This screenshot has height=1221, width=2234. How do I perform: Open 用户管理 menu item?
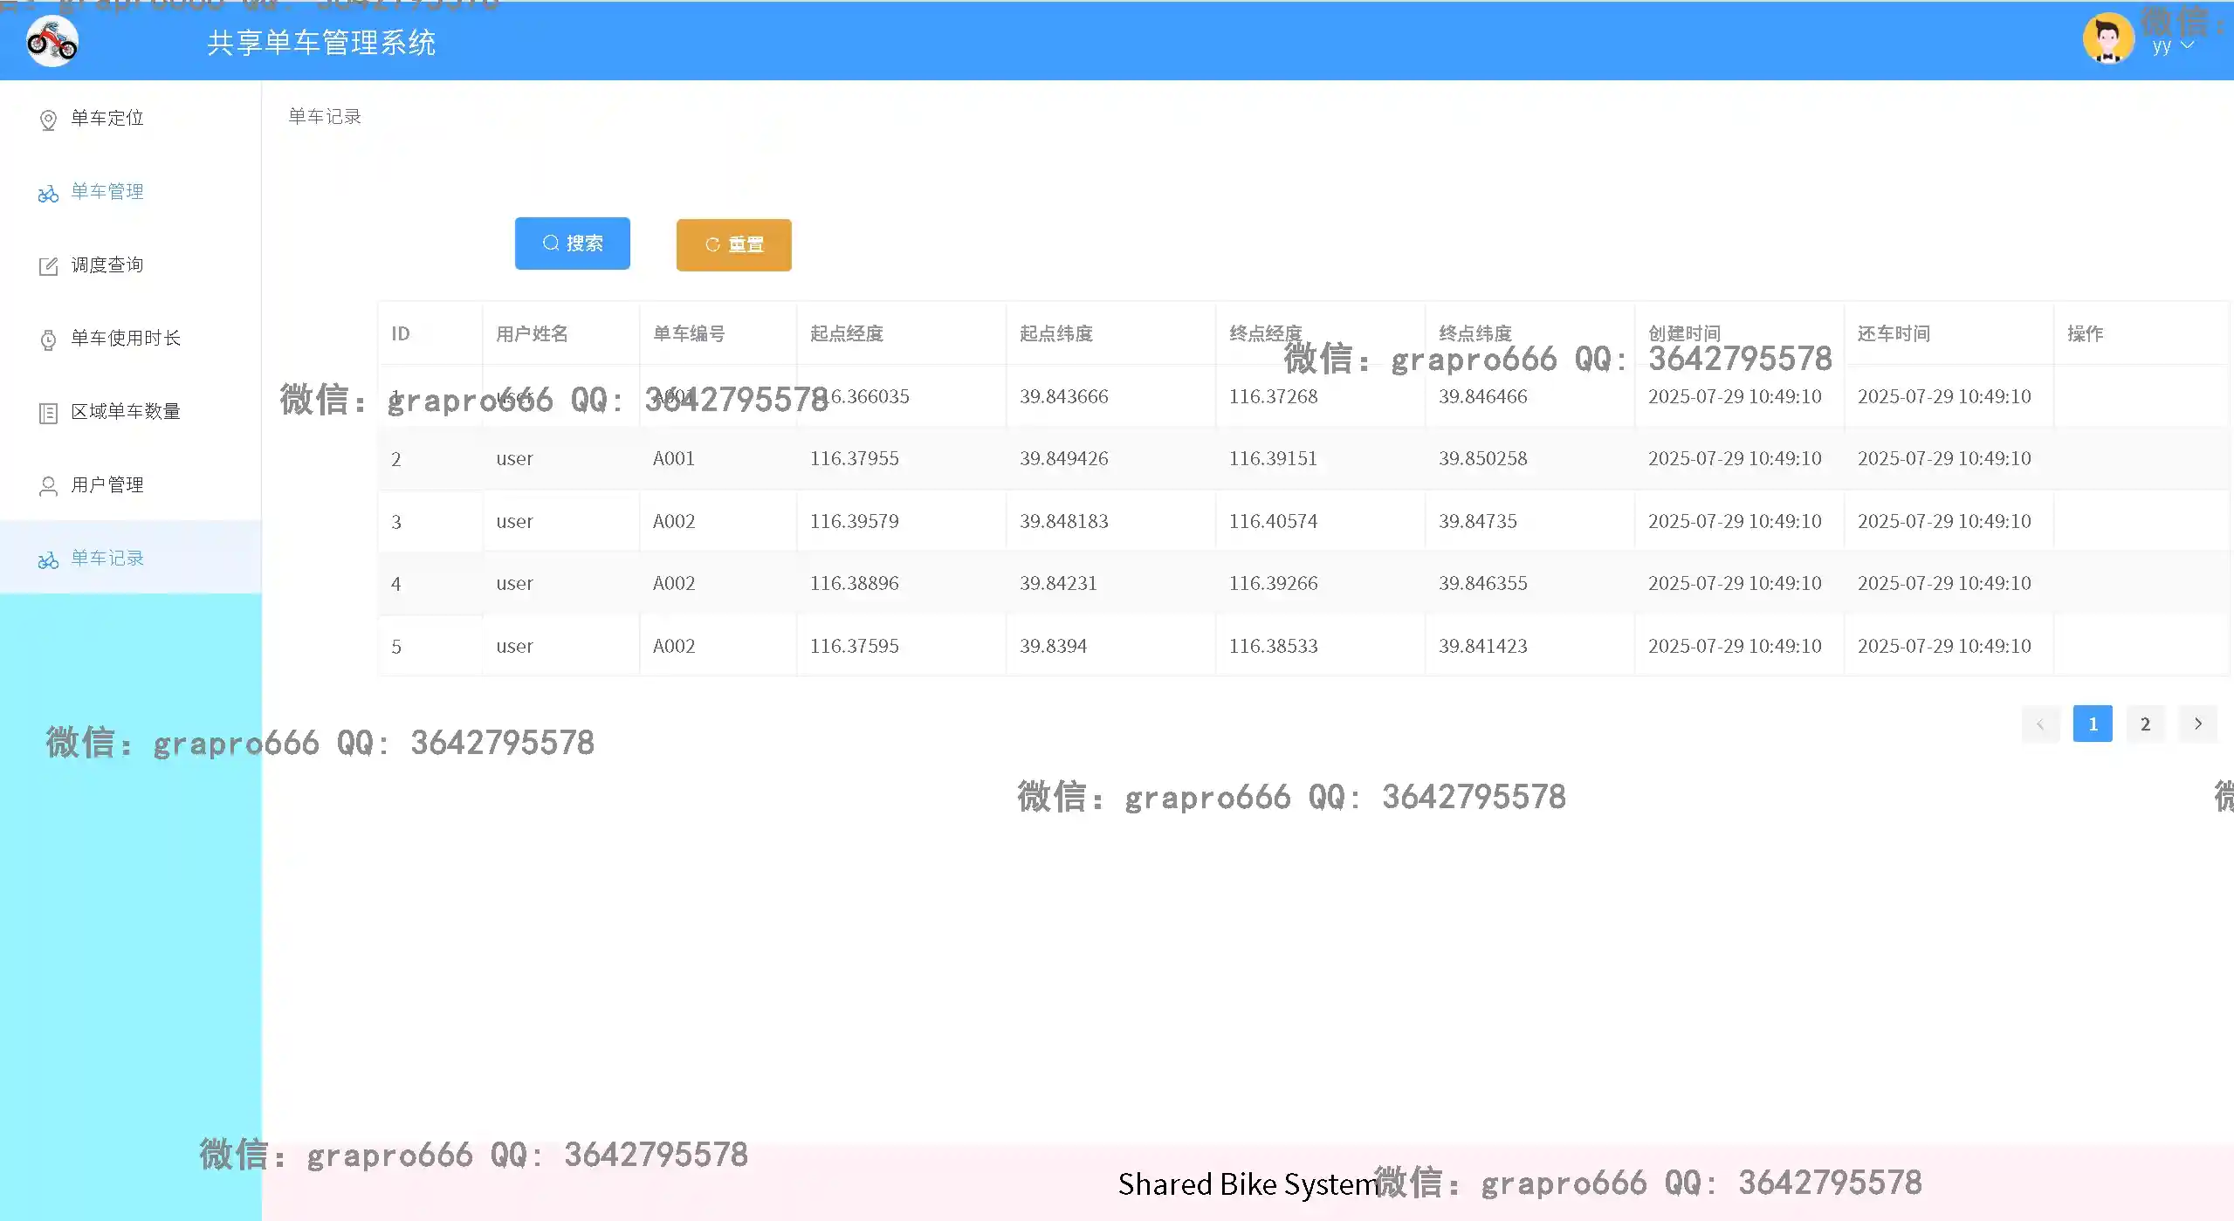click(x=107, y=484)
